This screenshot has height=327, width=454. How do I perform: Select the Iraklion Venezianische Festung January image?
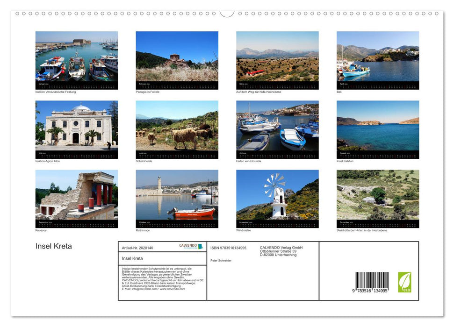(76, 59)
